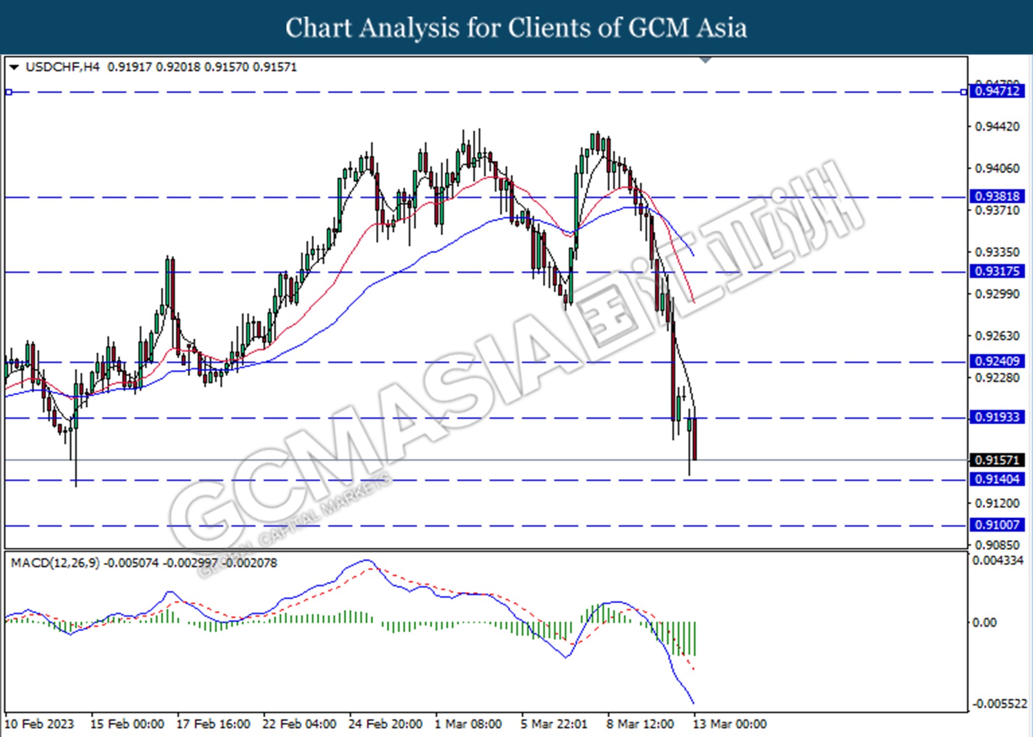
Task: Click the 10 Feb 2023 date label
Action: (39, 724)
